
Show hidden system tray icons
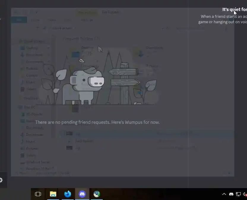(x=224, y=194)
